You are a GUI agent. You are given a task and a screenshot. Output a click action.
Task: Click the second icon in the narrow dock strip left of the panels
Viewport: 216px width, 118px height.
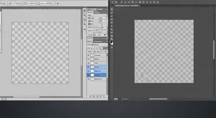[x=84, y=15]
